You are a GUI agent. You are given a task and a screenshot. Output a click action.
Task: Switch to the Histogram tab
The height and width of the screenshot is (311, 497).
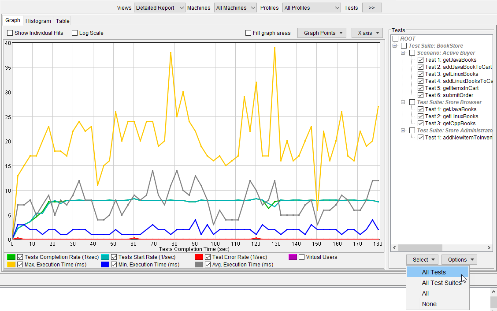(38, 21)
